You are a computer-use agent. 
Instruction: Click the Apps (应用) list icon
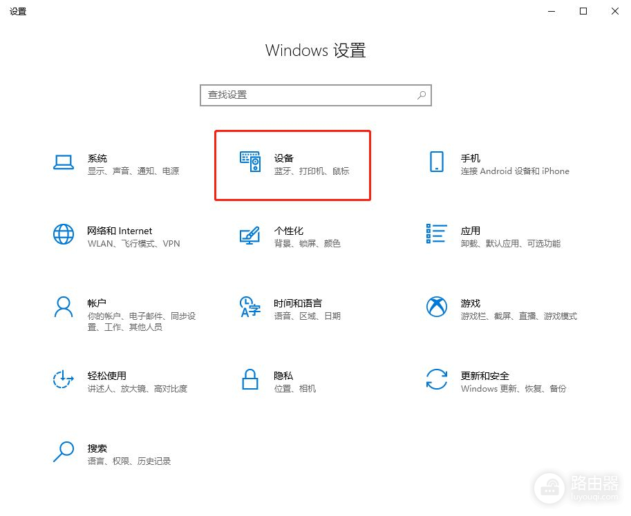(x=436, y=233)
